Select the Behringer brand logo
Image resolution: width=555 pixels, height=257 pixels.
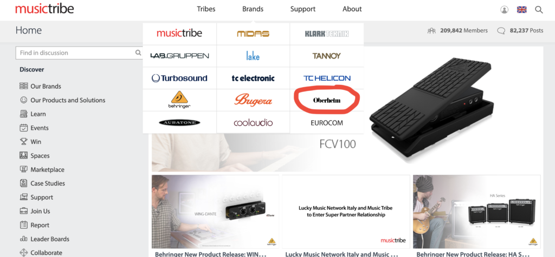(x=179, y=100)
